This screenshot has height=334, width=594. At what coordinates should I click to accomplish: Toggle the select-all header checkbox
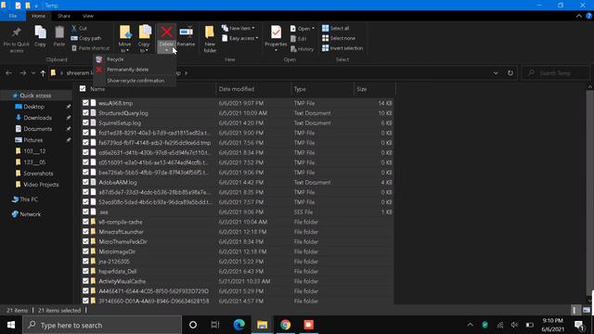click(x=83, y=89)
